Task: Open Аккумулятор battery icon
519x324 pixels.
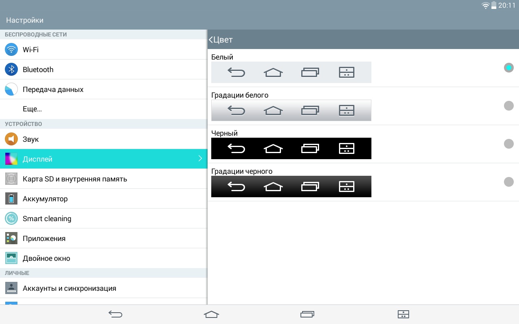Action: pos(11,198)
